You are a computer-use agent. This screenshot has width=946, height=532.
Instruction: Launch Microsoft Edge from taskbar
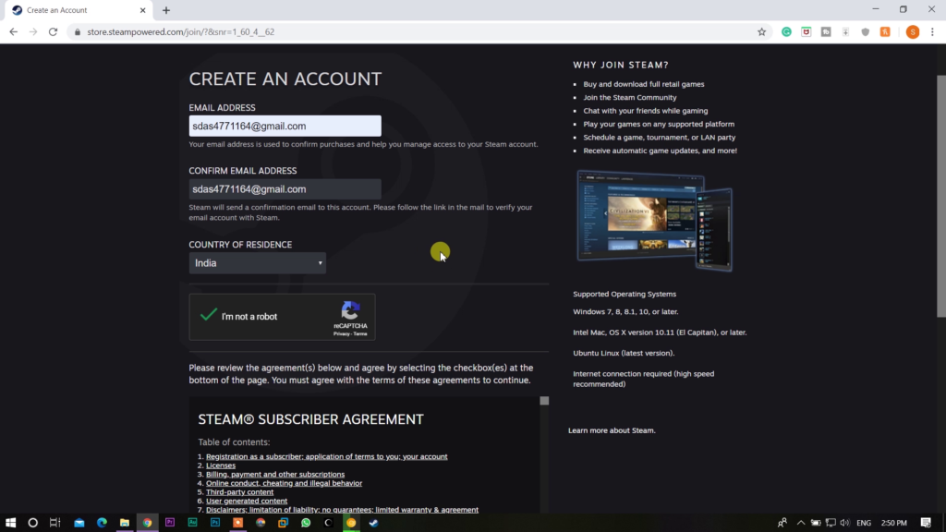point(102,523)
